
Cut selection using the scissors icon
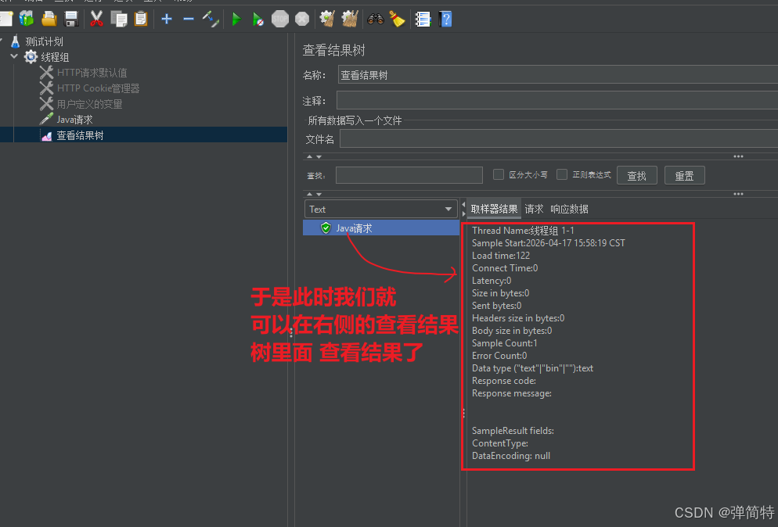click(97, 19)
